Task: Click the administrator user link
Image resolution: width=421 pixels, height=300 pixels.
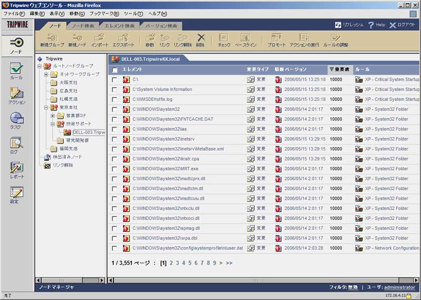Action: pos(399,287)
